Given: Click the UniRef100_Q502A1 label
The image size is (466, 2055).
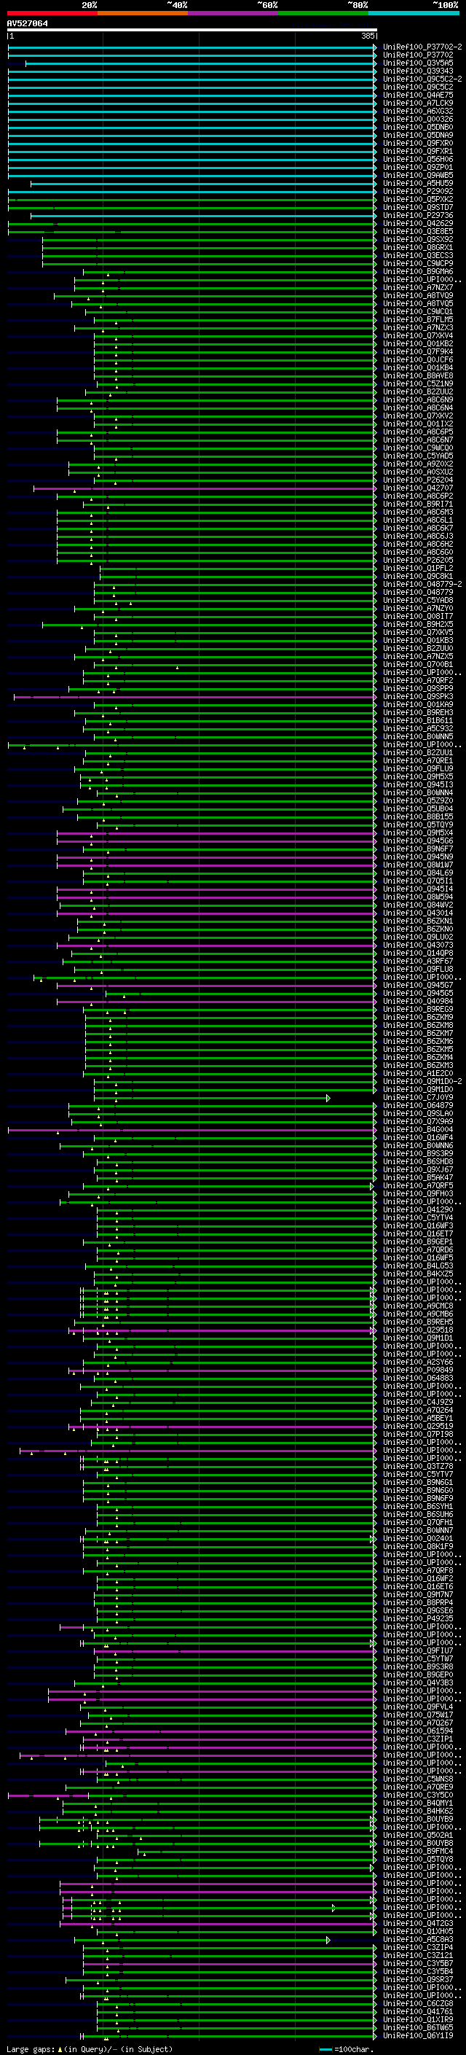Looking at the screenshot, I should [x=418, y=1835].
